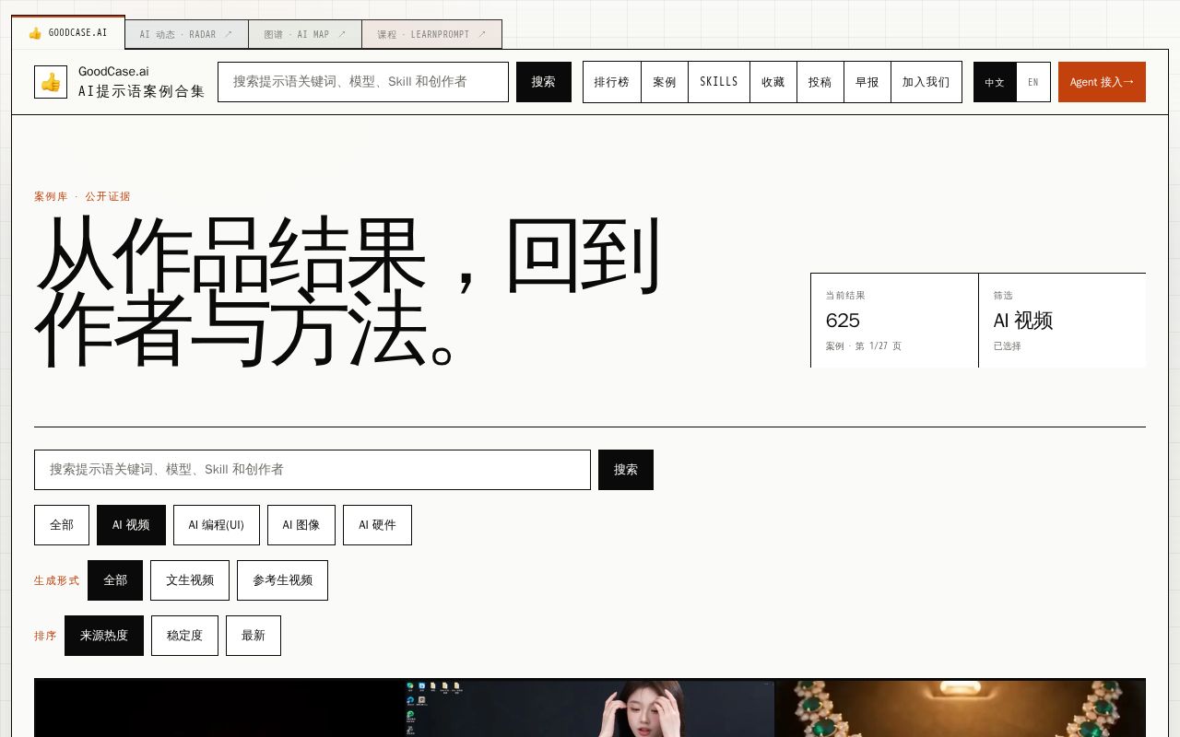
Task: Select the AI 视频 category filter
Action: pyautogui.click(x=131, y=525)
